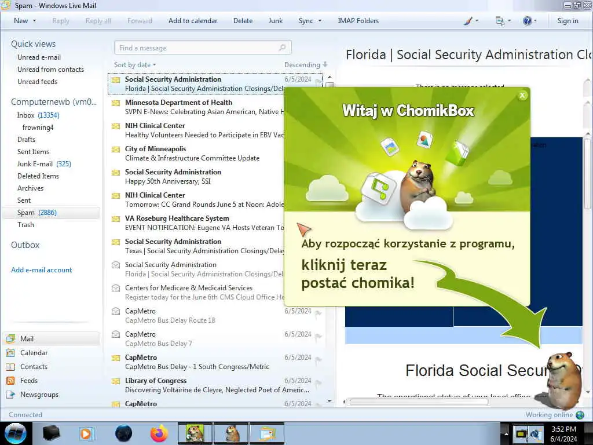593x445 pixels.
Task: Select the Unread e-mail quick view
Action: pos(39,57)
